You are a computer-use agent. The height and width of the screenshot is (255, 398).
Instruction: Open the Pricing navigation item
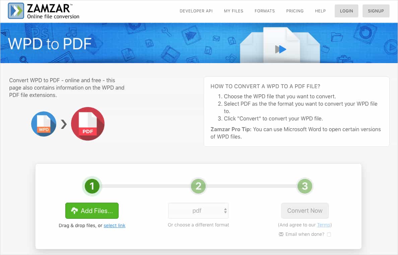(x=295, y=11)
